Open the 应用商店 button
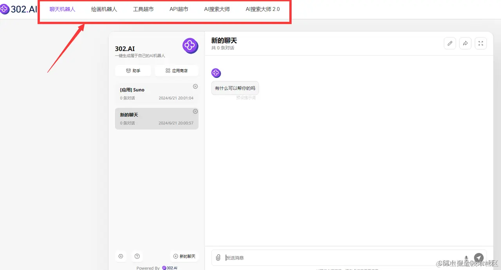The image size is (501, 270). point(177,70)
